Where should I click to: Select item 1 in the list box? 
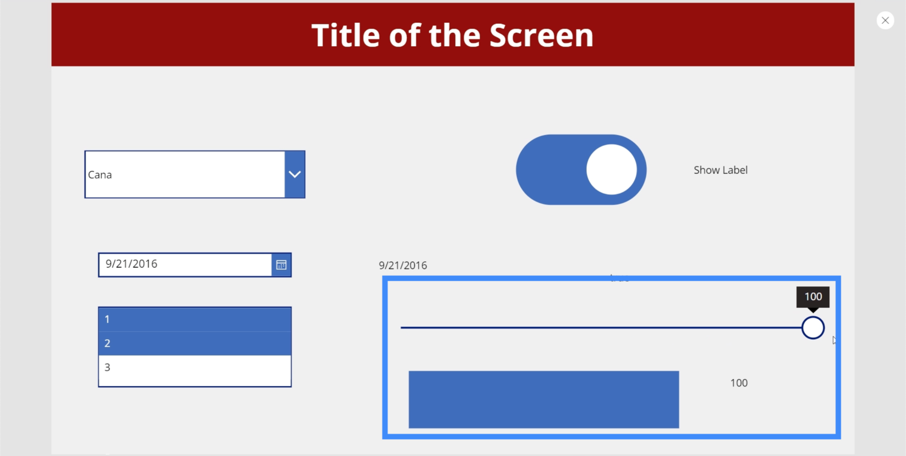coord(195,319)
